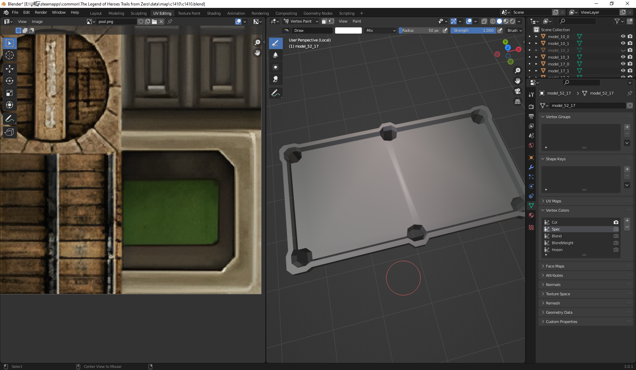Select the Smear vertex paint tool
Viewport: 636px width, 370px height.
point(276,79)
